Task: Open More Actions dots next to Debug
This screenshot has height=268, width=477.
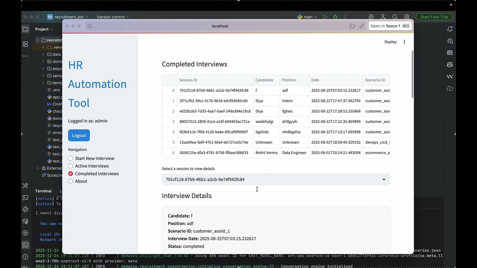Action: click(345, 17)
